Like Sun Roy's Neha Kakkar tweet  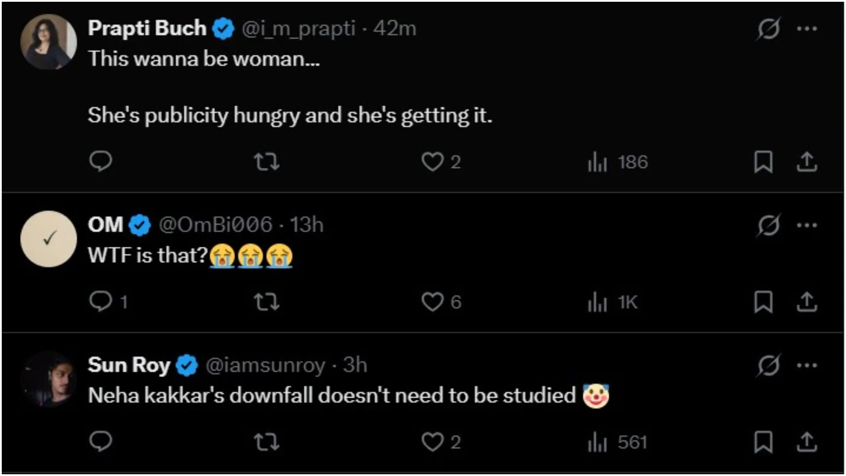click(x=432, y=442)
